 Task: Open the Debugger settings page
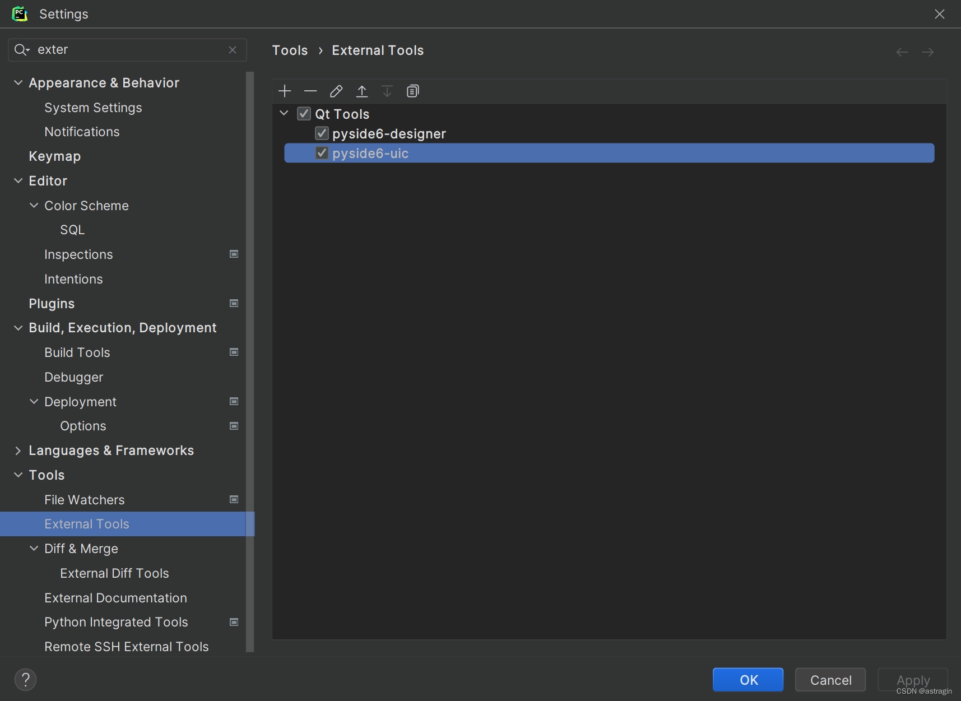click(73, 377)
